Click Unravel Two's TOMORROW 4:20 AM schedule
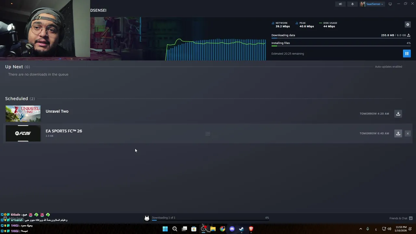This screenshot has width=416, height=234. tap(374, 114)
